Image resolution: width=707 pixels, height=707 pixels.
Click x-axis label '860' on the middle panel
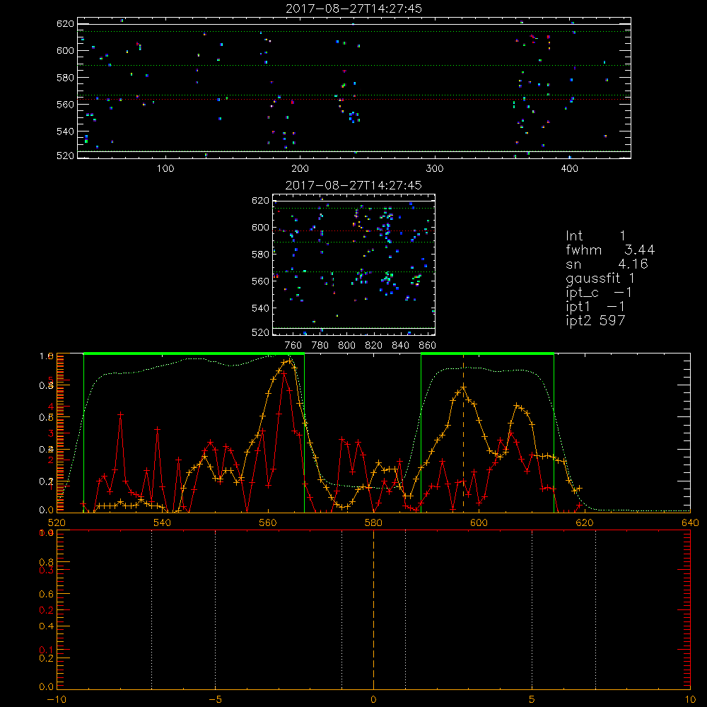click(428, 346)
